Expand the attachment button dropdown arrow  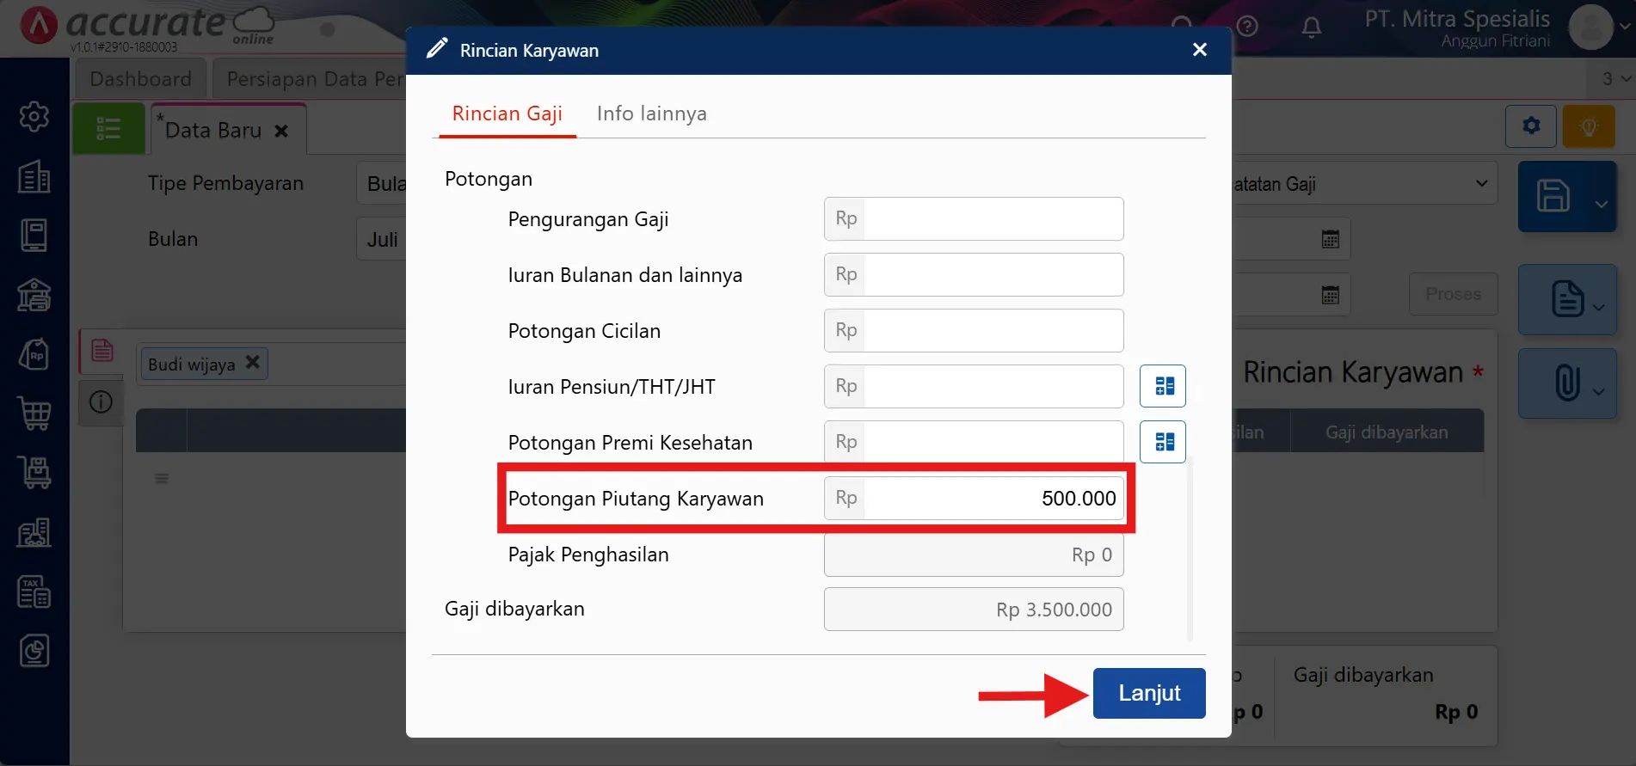pos(1599,392)
